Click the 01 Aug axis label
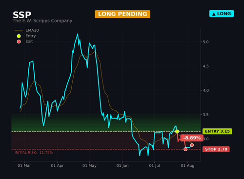The image size is (244, 179). click(187, 166)
